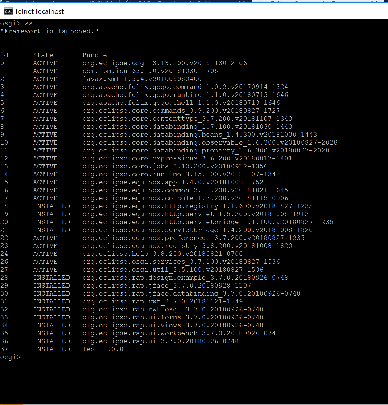Click org.eclipse.core.contenttype bundle entry
The width and height of the screenshot is (388, 405).
(x=187, y=119)
